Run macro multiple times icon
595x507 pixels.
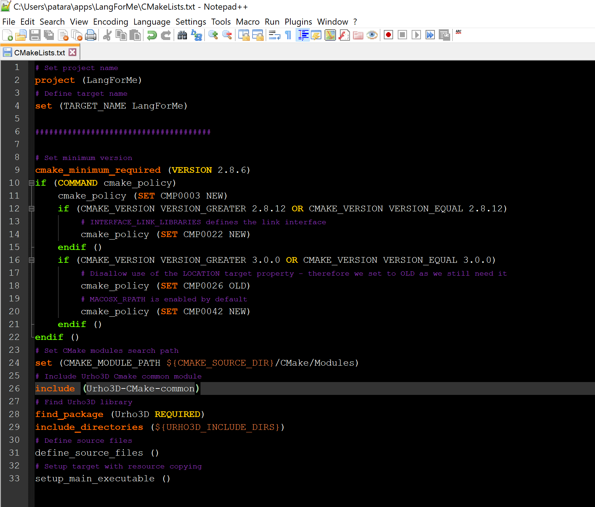[430, 35]
